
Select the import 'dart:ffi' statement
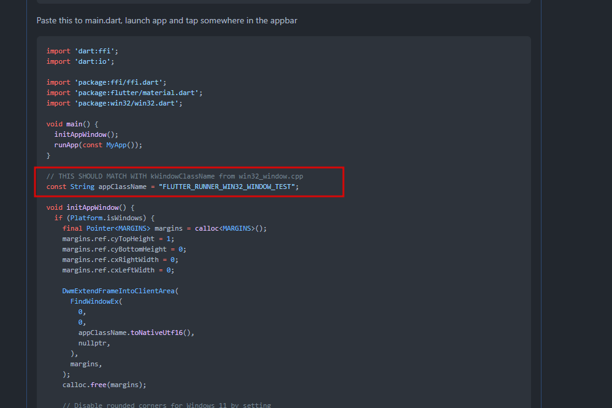80,50
